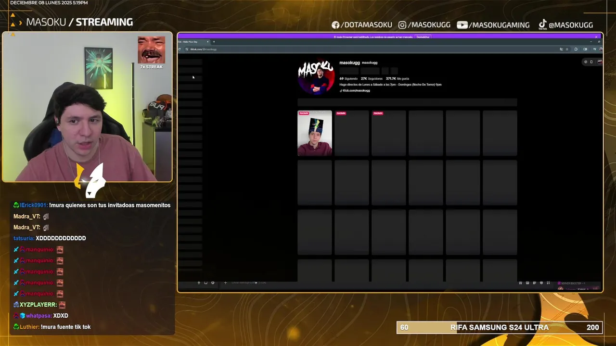The width and height of the screenshot is (616, 346).
Task: Open the second pinned video placeholder
Action: (x=352, y=133)
